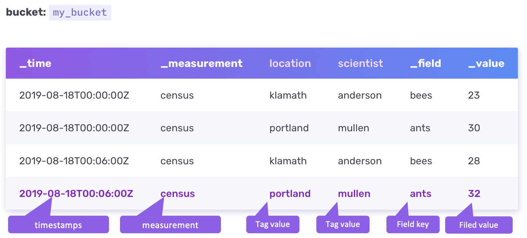The image size is (527, 238).
Task: Click the highlighted mullen cell
Action: pyautogui.click(x=354, y=193)
